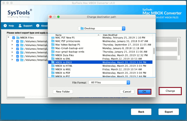Select the Mac Yahoo Backup PS row name
This screenshot has height=121, width=187.
click(68, 45)
